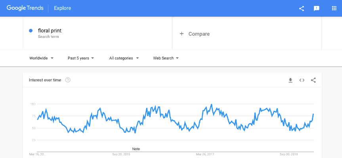Open the Past 5 years dropdown
This screenshot has height=158, width=342.
tap(81, 58)
